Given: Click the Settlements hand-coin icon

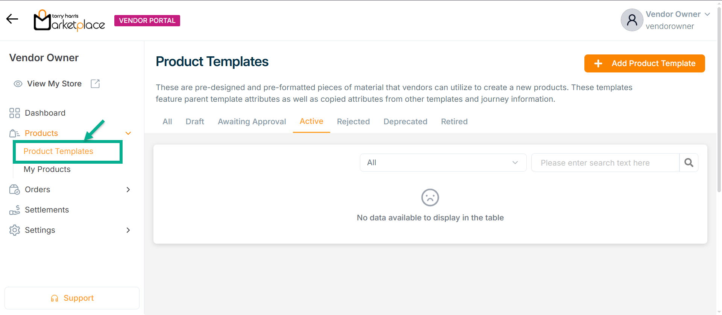Looking at the screenshot, I should [x=15, y=210].
